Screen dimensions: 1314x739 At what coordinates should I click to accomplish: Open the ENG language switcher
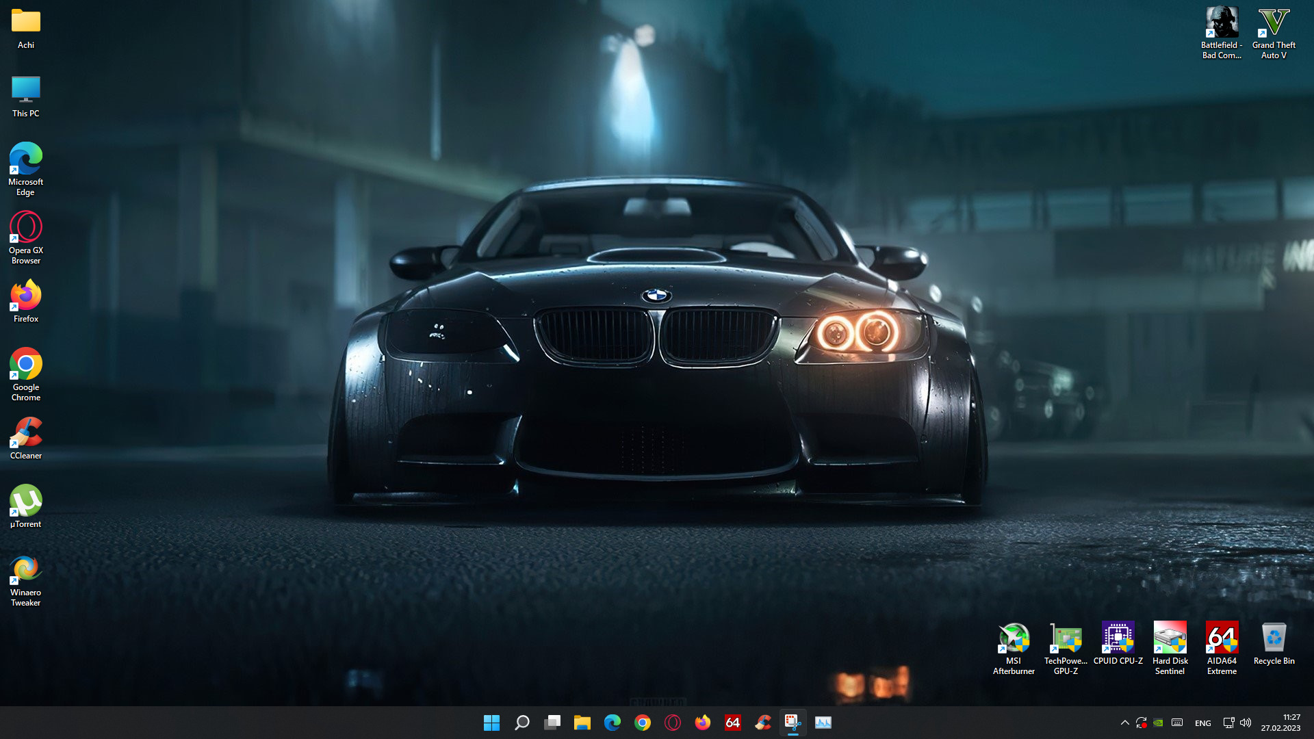pos(1202,723)
